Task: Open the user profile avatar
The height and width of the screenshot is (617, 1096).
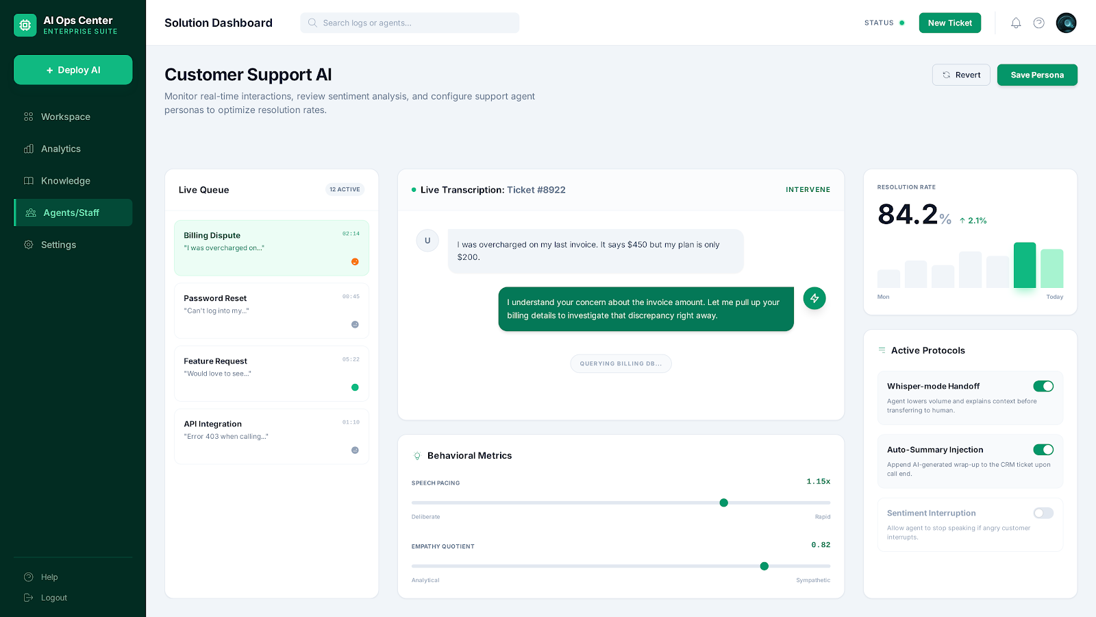Action: pyautogui.click(x=1066, y=23)
